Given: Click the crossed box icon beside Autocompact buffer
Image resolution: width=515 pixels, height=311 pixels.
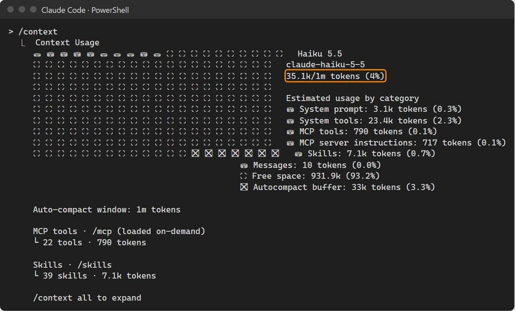Looking at the screenshot, I should tap(244, 187).
